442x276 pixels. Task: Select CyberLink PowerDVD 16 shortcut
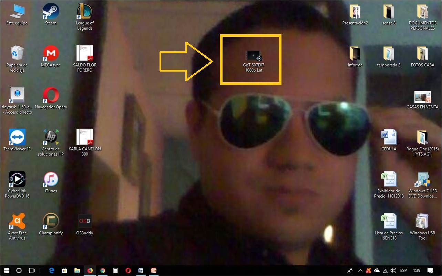17,185
